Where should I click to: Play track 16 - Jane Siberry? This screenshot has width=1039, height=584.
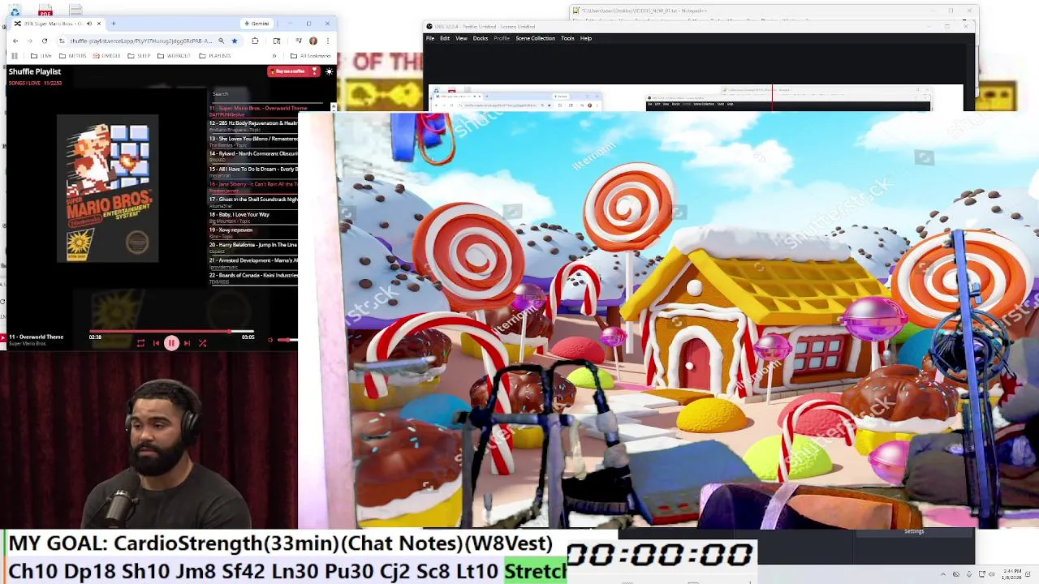pyautogui.click(x=253, y=187)
